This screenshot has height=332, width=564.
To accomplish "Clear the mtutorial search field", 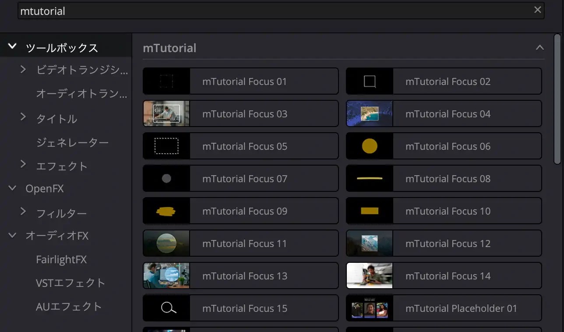I will [537, 10].
